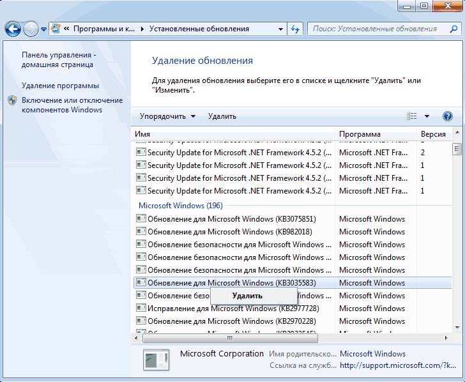The width and height of the screenshot is (465, 382).
Task: Choose Удалить in the context menu
Action: coord(247,296)
